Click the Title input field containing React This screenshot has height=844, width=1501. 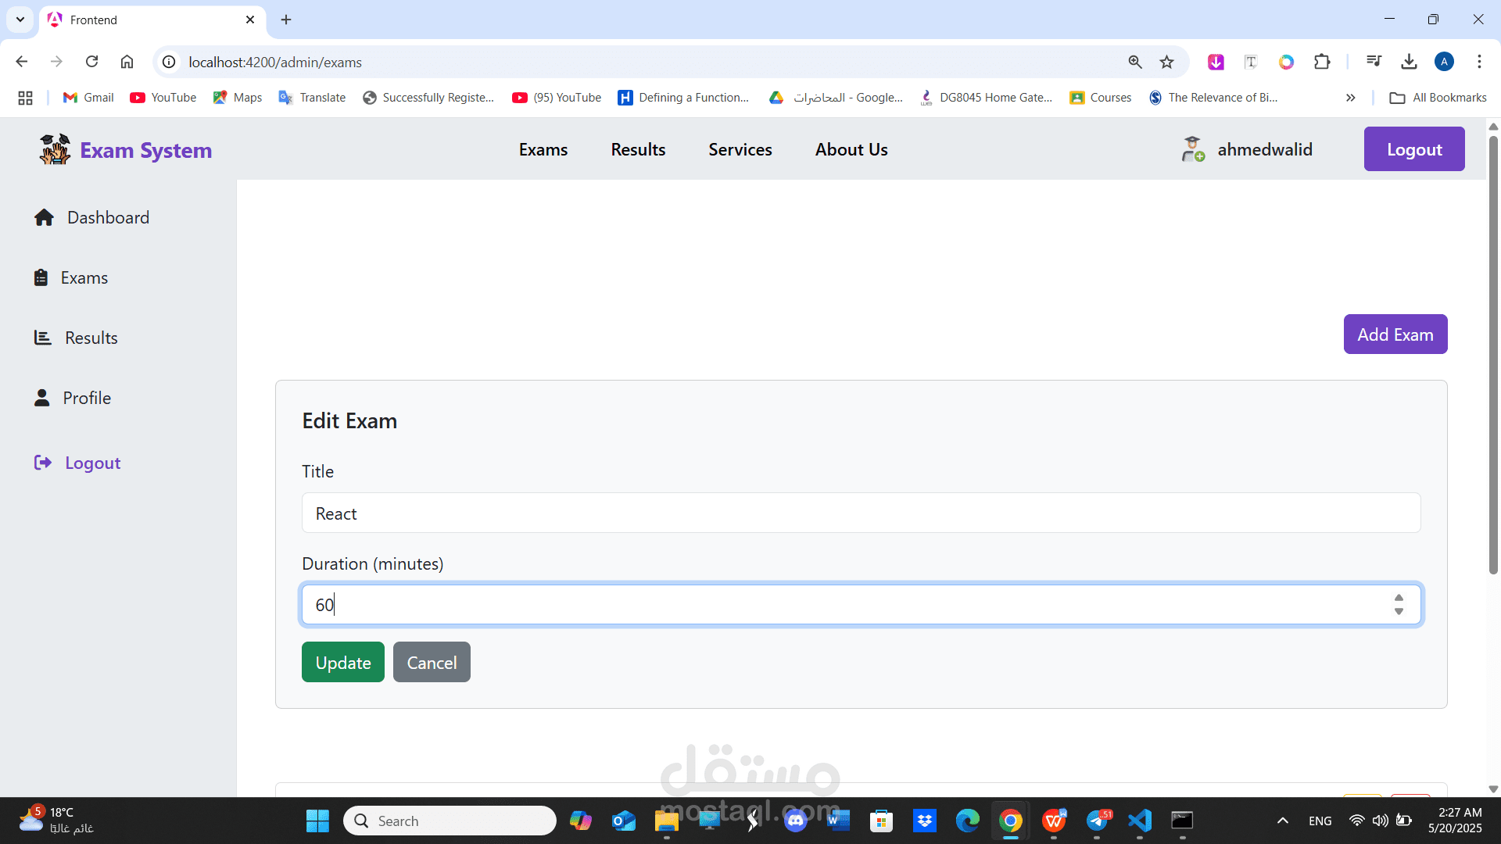coord(860,513)
